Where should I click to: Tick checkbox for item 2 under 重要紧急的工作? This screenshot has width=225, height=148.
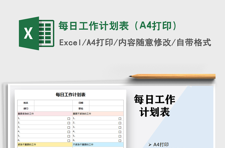pyautogui.click(x=69, y=123)
